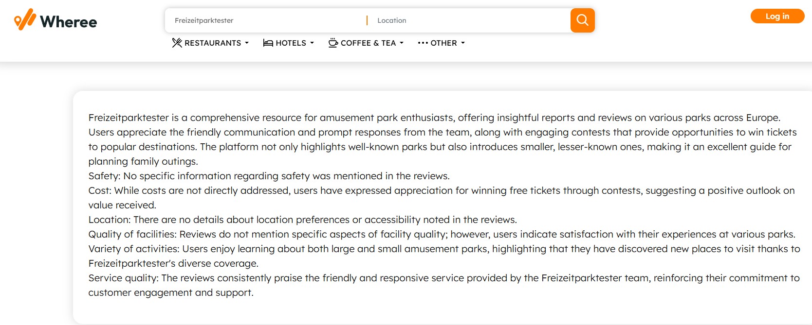Go home via the Wheree brand name
This screenshot has width=812, height=325.
pos(69,22)
